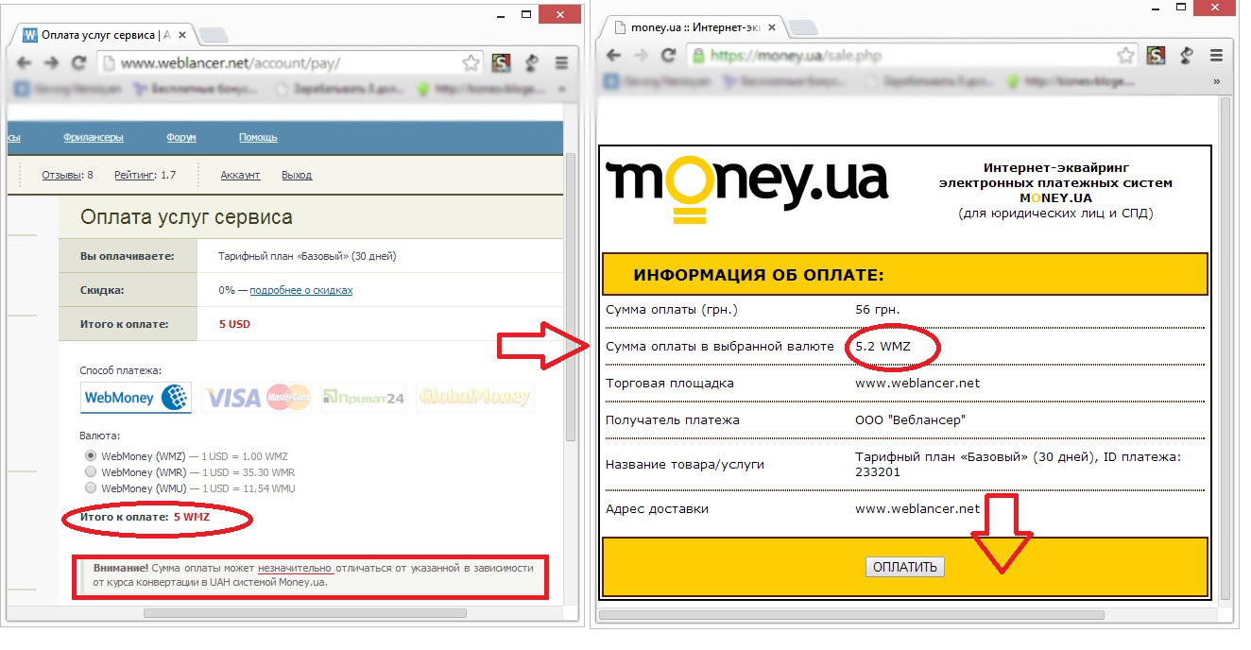Select WebMoney (WMR) currency radio button
Screen dimensions: 1251x650
(91, 472)
